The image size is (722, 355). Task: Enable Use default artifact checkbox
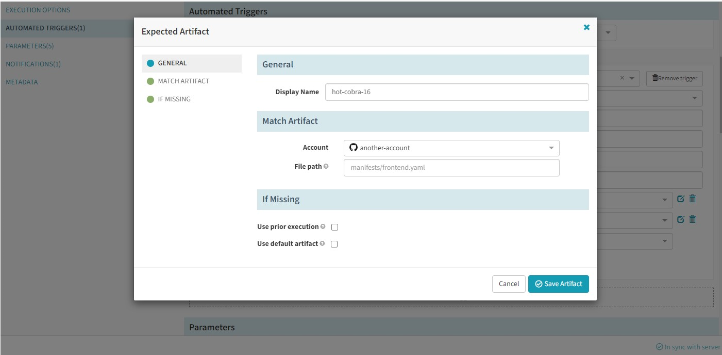click(x=334, y=244)
